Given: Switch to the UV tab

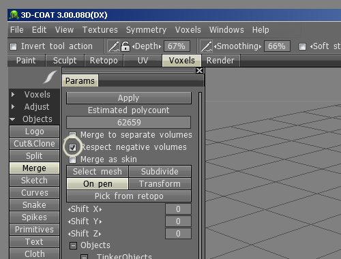Looking at the screenshot, I should pyautogui.click(x=143, y=61).
